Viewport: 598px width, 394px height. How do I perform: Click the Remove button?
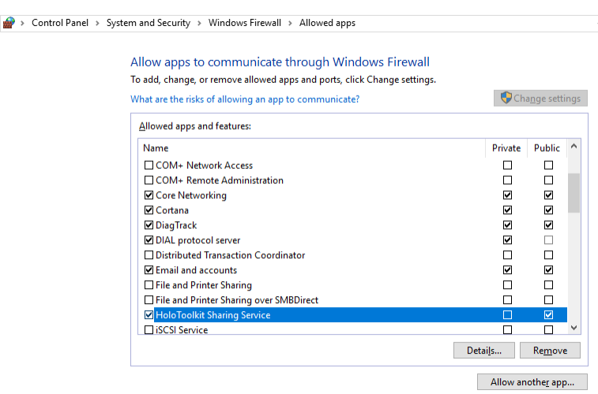coord(550,351)
